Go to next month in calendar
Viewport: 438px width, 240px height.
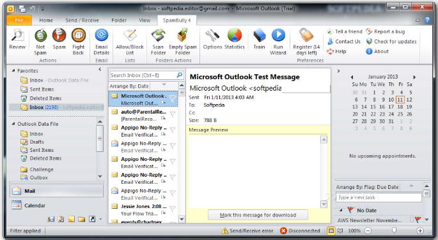coord(414,77)
